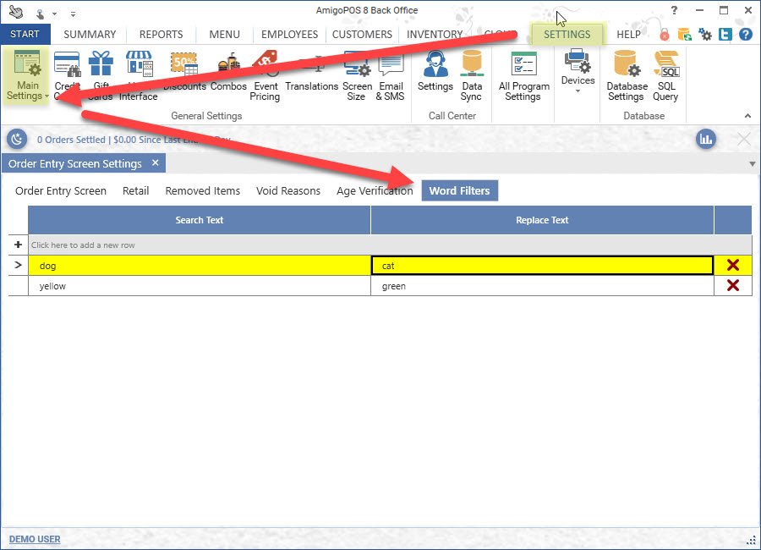The image size is (761, 550).
Task: Close the Order Entry Screen Settings tab
Action: 155,163
